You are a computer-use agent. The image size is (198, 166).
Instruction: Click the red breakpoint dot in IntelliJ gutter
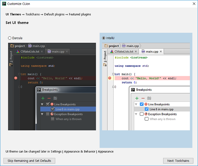pyautogui.click(x=110, y=78)
